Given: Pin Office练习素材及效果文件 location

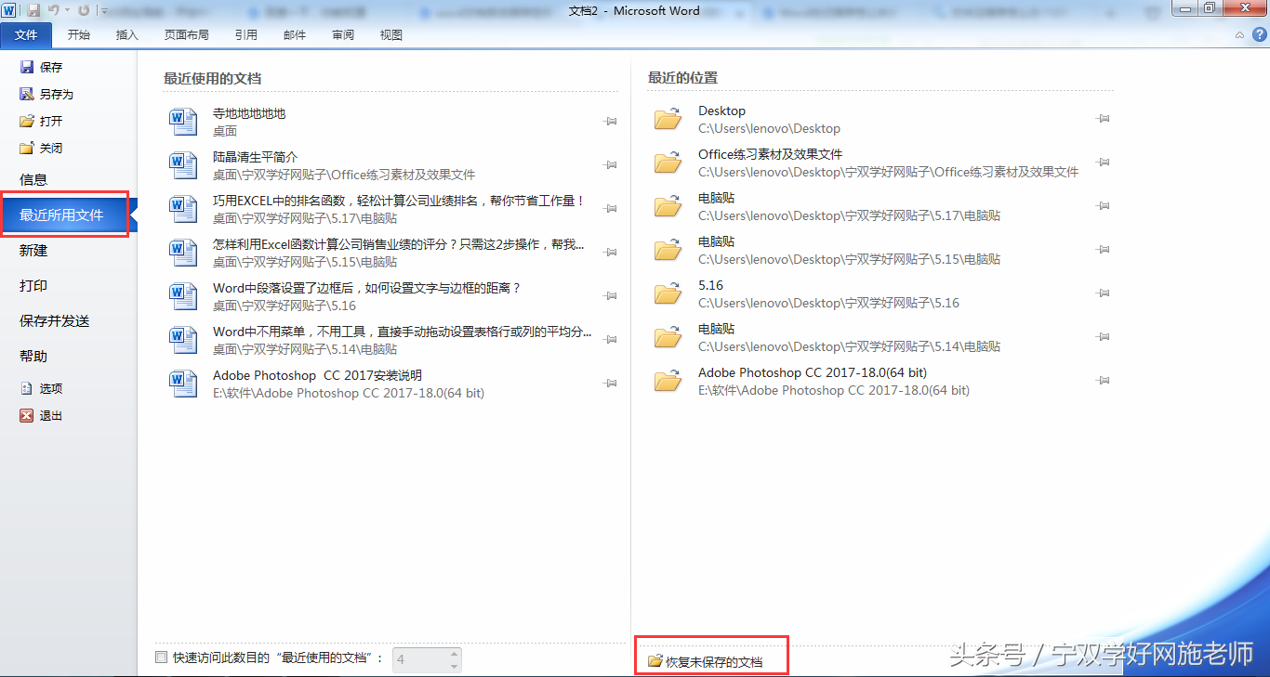Looking at the screenshot, I should [x=1103, y=163].
